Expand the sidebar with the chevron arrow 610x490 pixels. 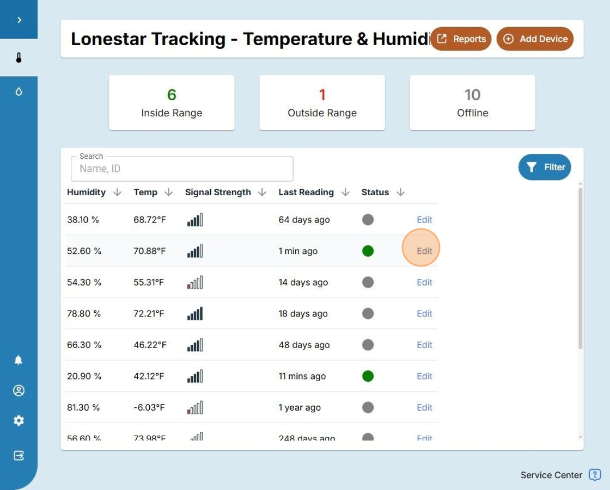coord(19,20)
